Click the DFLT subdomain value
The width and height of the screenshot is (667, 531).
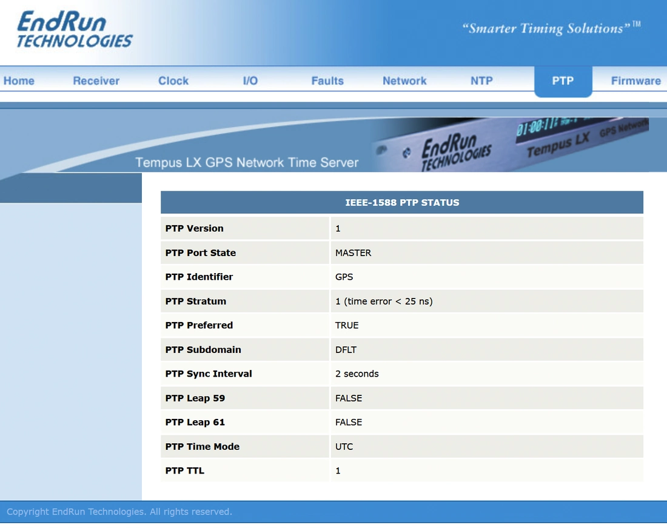click(x=346, y=349)
